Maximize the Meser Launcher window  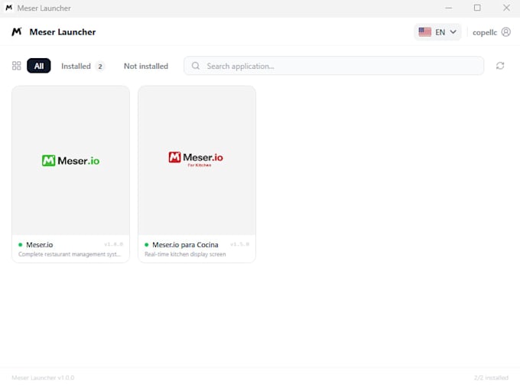coord(477,8)
